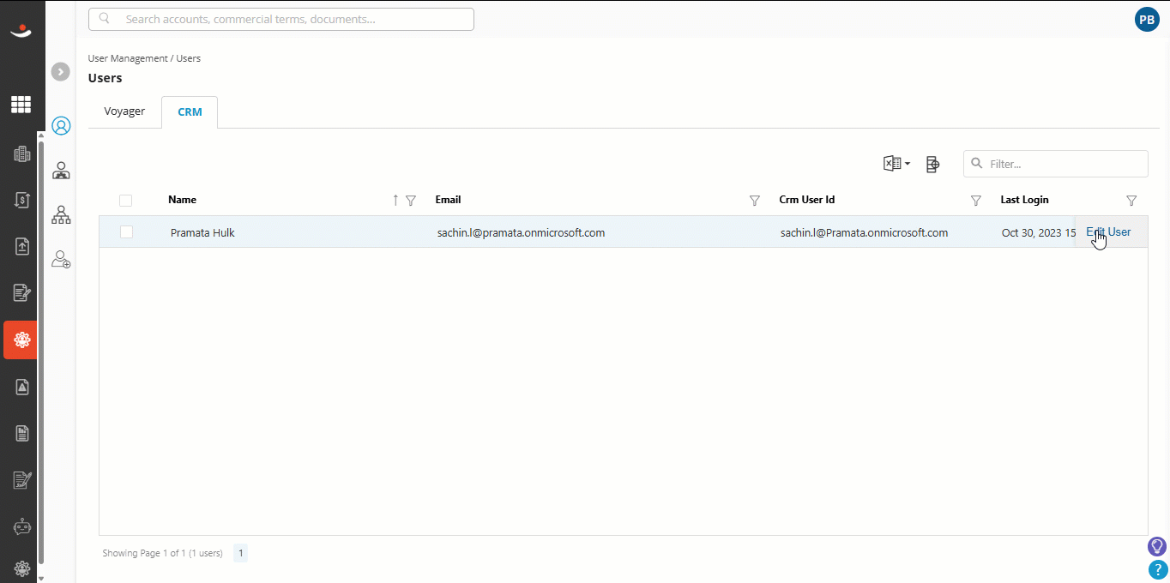
Task: Click the Pramata Hulk name cell
Action: pyautogui.click(x=202, y=232)
